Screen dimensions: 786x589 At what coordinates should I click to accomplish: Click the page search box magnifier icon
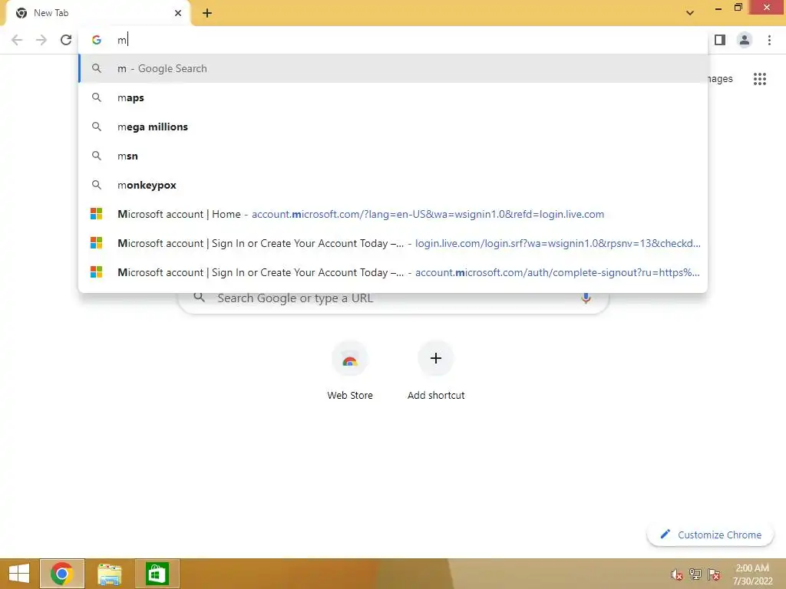click(x=200, y=298)
